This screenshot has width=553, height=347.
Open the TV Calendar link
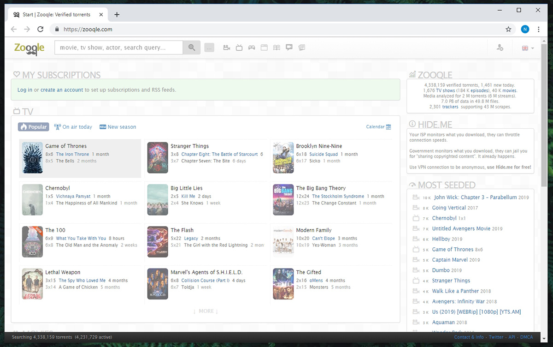pyautogui.click(x=378, y=127)
